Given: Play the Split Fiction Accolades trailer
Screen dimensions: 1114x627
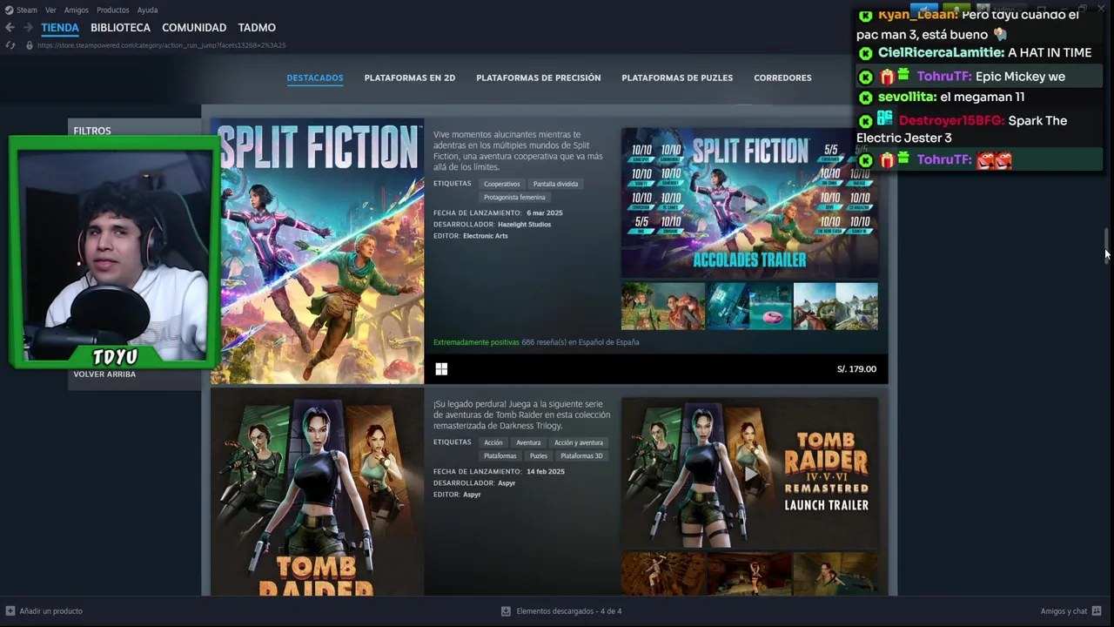Looking at the screenshot, I should pyautogui.click(x=749, y=203).
